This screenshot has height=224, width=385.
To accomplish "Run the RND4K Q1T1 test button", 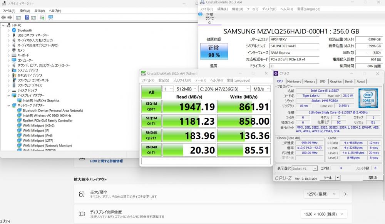I will 151,150.
